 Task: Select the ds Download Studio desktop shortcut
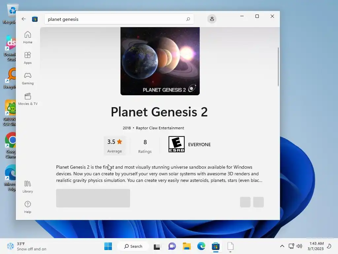pos(10,48)
